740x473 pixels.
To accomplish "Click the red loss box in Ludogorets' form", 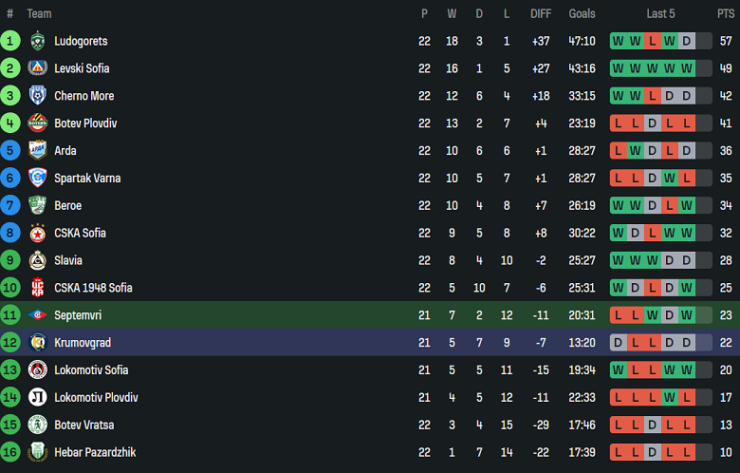I will coord(653,41).
